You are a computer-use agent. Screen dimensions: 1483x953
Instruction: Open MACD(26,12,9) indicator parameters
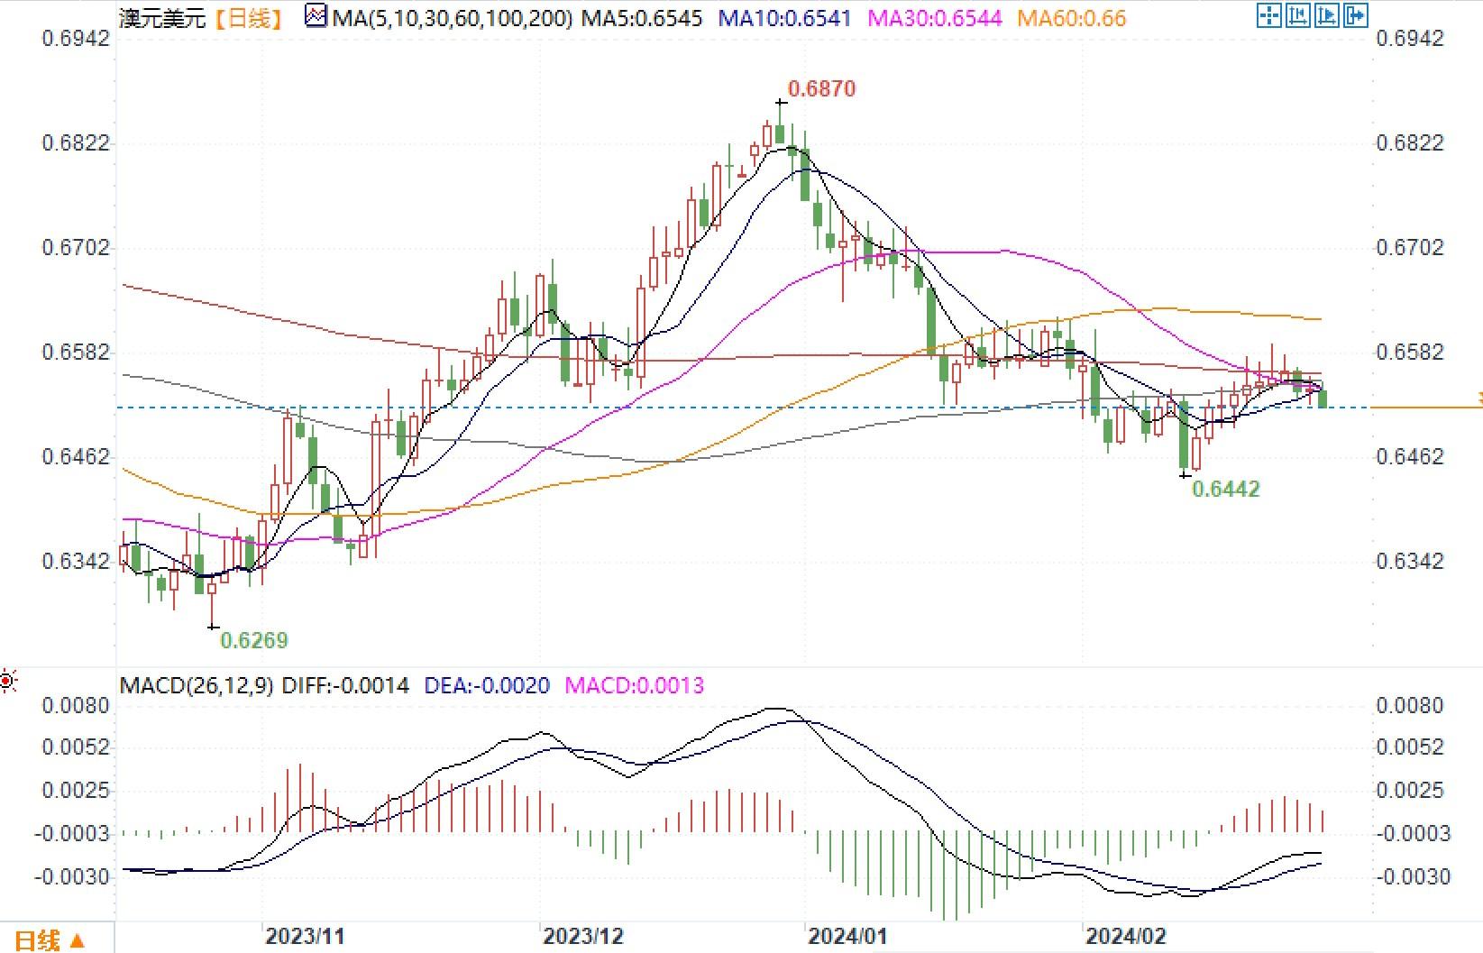click(x=197, y=686)
